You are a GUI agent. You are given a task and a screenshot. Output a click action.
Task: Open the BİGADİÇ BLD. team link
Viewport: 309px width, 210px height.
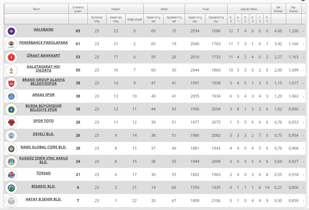(x=43, y=186)
